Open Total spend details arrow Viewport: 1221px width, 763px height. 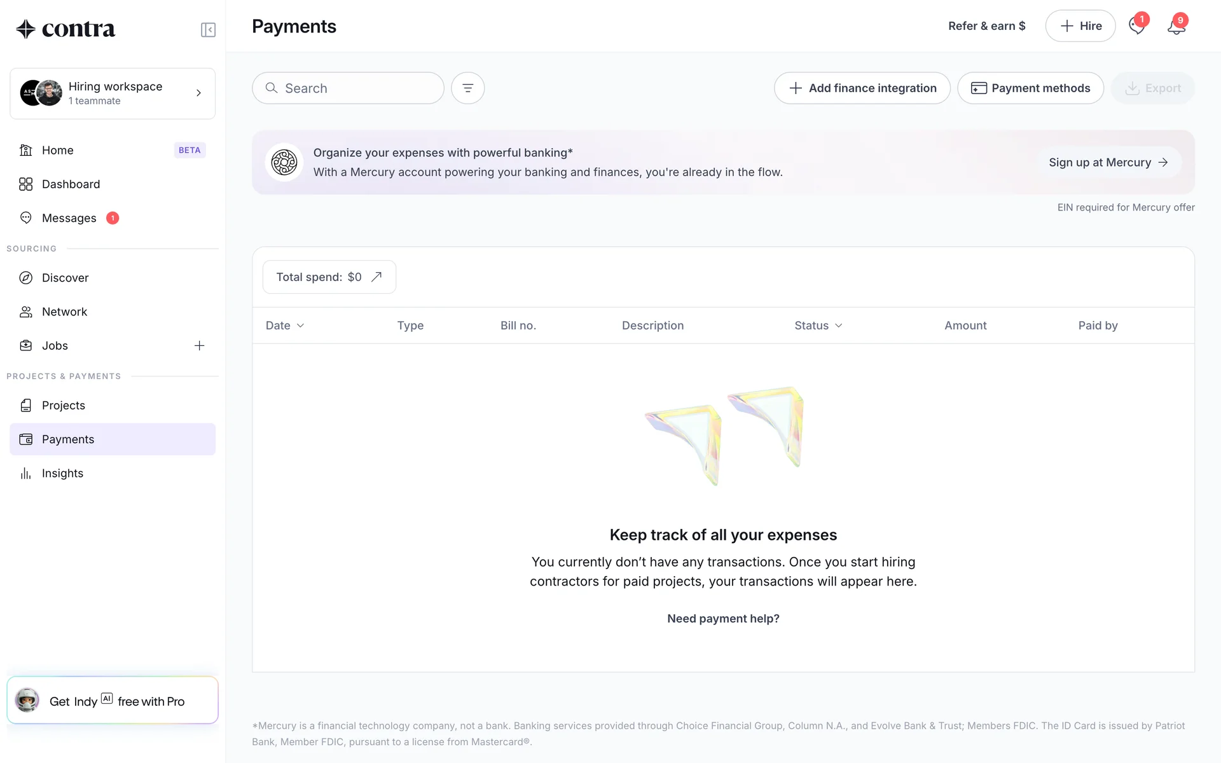point(376,277)
